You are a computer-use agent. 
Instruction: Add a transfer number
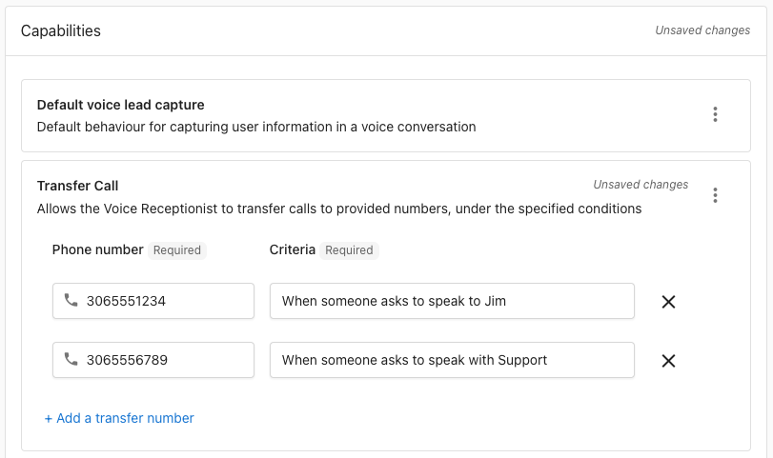pyautogui.click(x=119, y=418)
